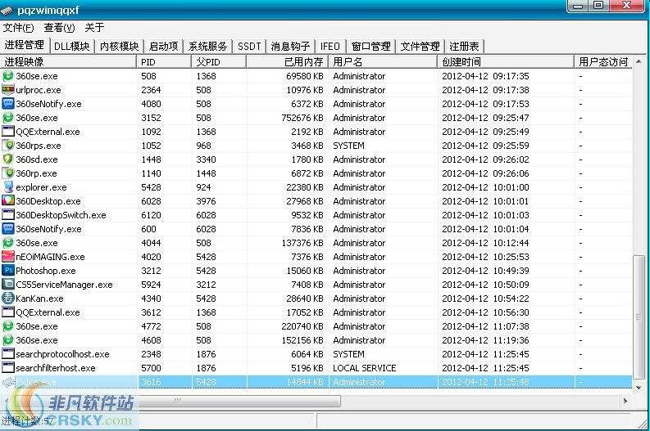Image resolution: width=650 pixels, height=431 pixels.
Task: Switch to the 内核模块 tab
Action: coord(119,47)
